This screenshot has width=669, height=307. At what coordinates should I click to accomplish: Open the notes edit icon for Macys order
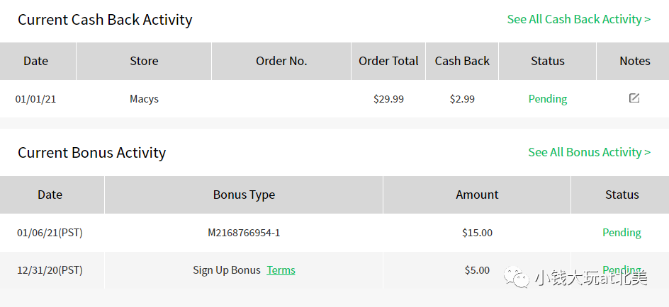[634, 98]
